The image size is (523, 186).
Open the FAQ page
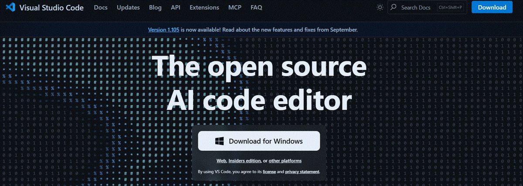(x=256, y=7)
